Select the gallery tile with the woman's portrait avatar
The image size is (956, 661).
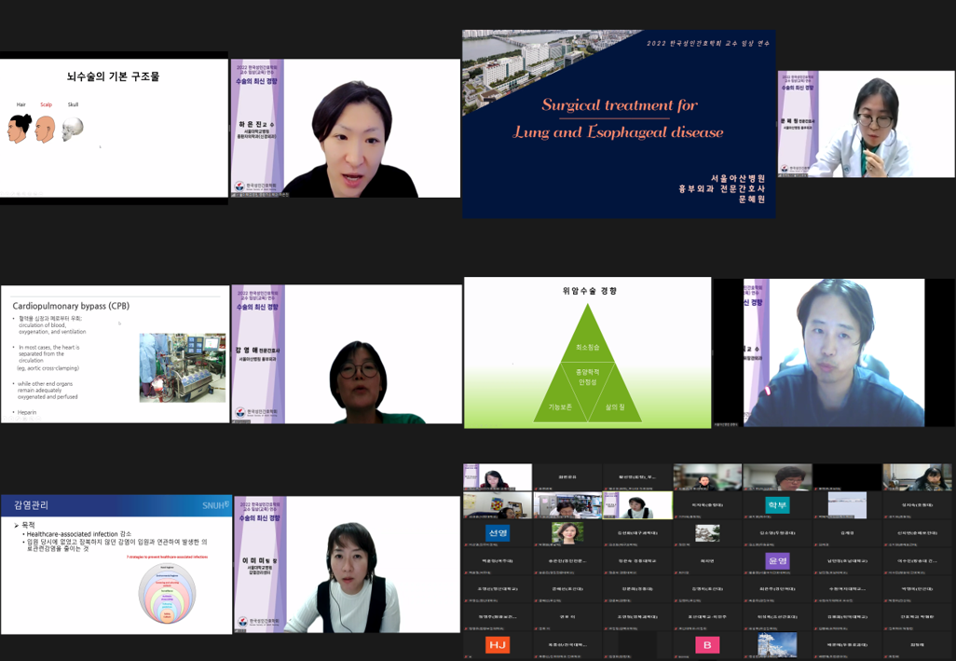click(x=567, y=533)
